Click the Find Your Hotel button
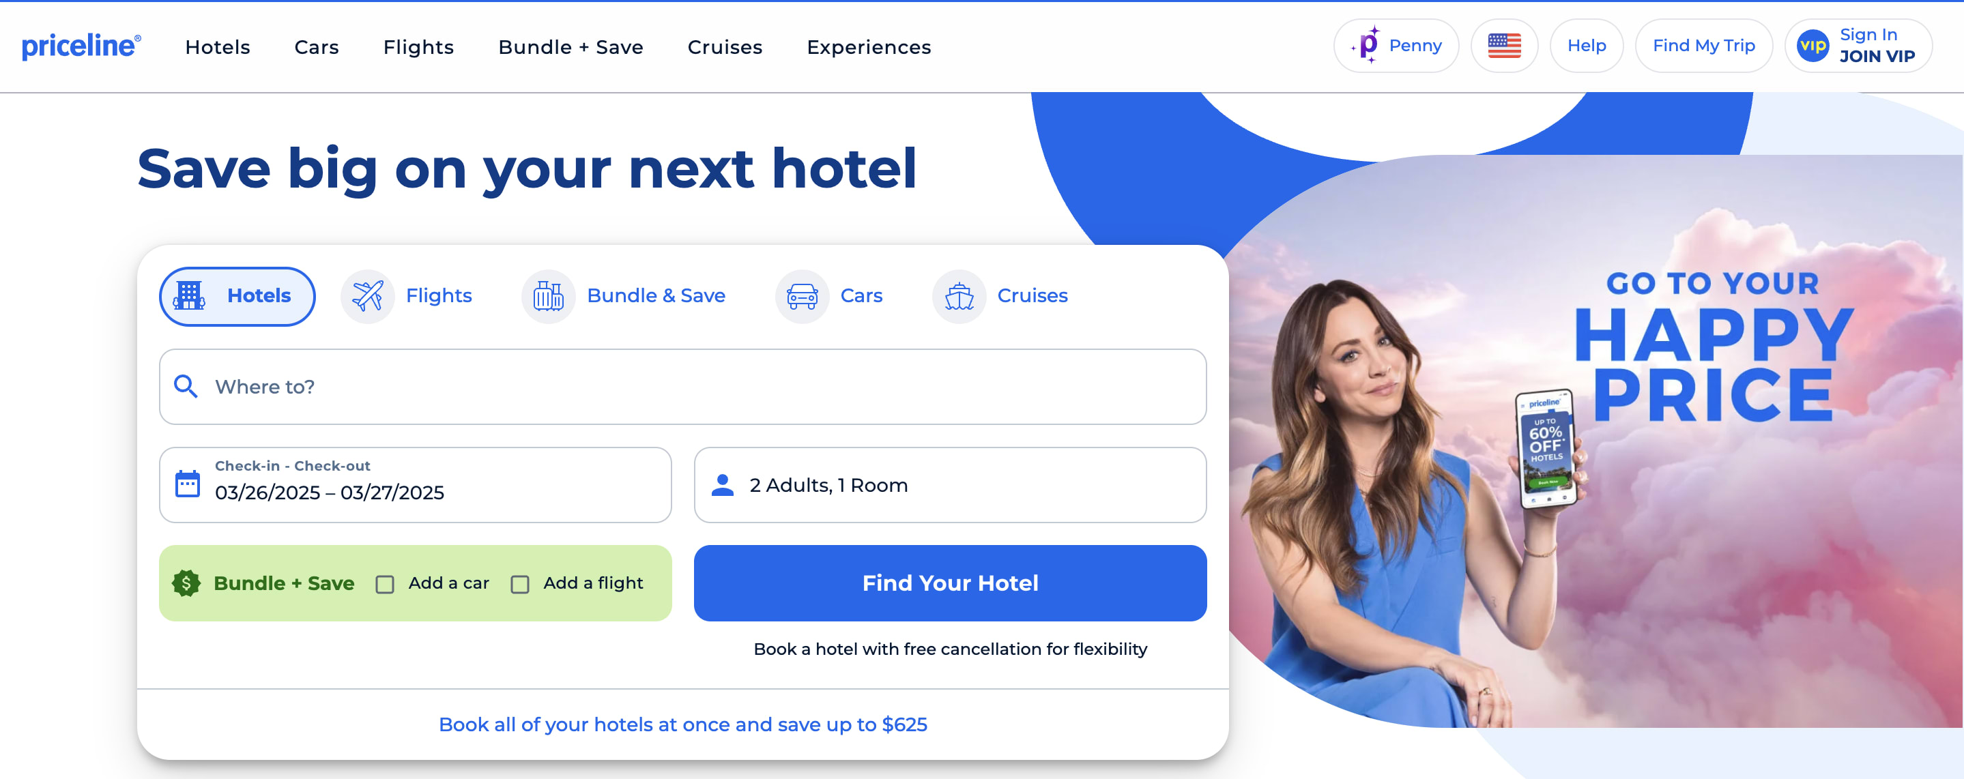The image size is (1964, 779). (x=950, y=583)
